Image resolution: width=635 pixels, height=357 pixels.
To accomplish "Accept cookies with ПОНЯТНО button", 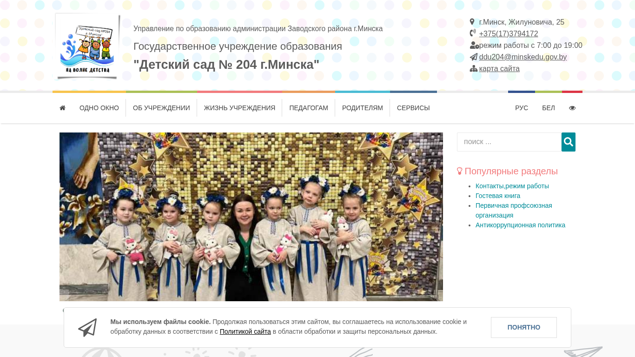I will tap(524, 327).
